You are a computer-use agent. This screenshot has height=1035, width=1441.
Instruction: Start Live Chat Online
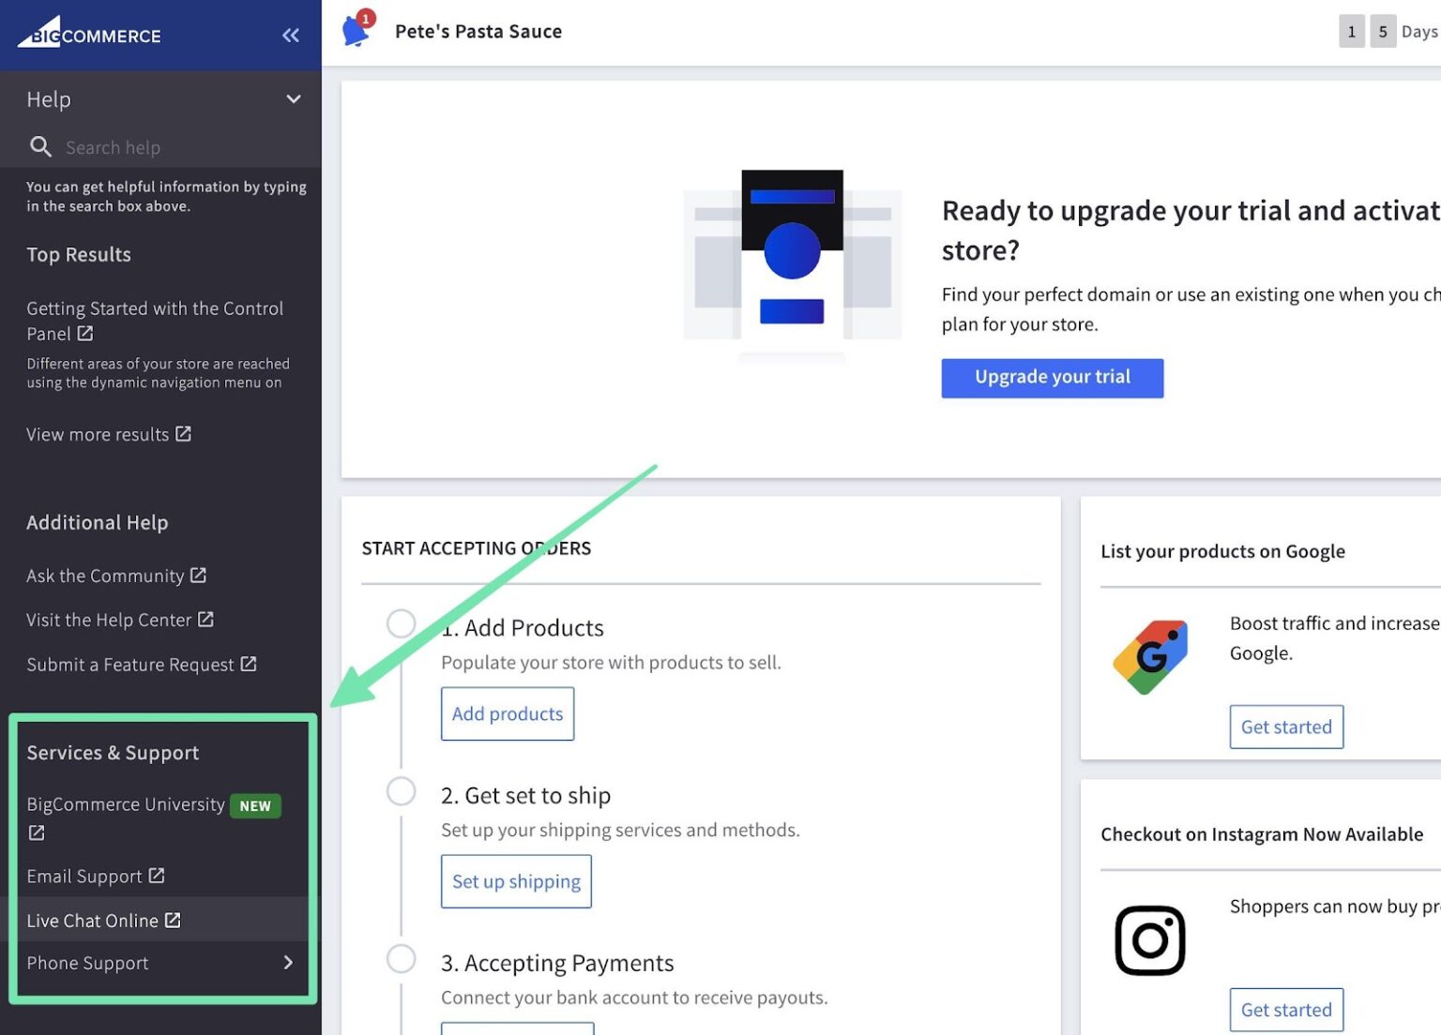(x=92, y=921)
